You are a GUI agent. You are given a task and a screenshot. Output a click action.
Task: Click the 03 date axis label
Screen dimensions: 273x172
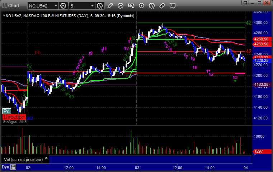(137, 168)
